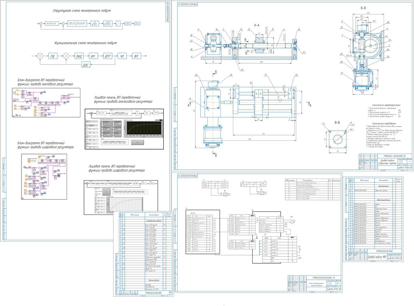Click caption "Блок-диаграмма ВП" for the digital regulator

tap(45, 145)
